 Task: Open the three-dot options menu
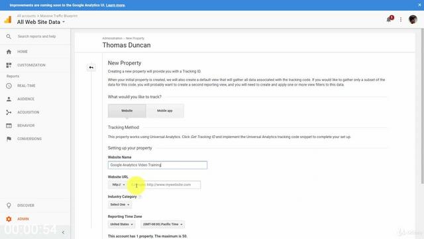[x=401, y=19]
